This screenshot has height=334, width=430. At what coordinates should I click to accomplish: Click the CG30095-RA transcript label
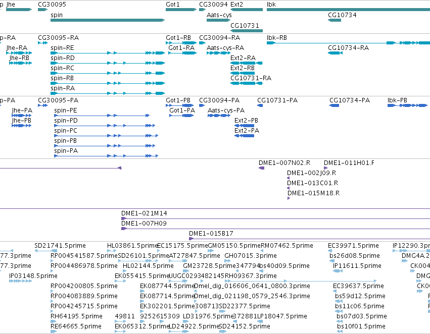click(x=59, y=37)
